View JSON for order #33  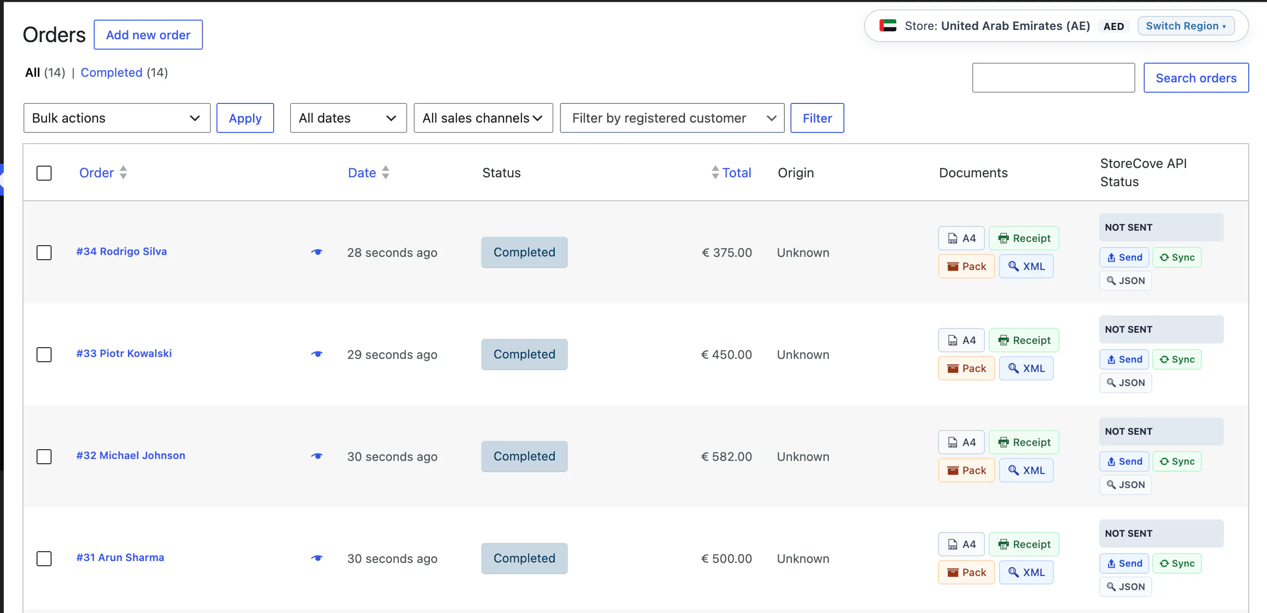click(x=1125, y=383)
